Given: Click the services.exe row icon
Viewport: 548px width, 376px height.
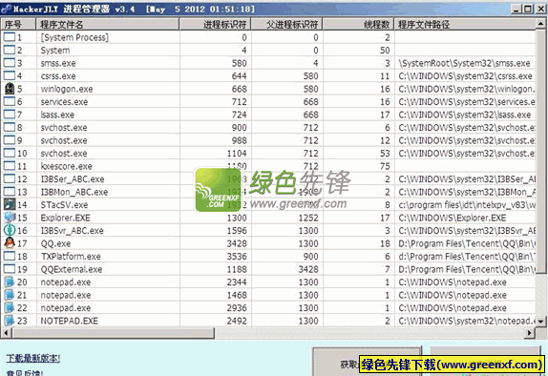Looking at the screenshot, I should (x=10, y=102).
